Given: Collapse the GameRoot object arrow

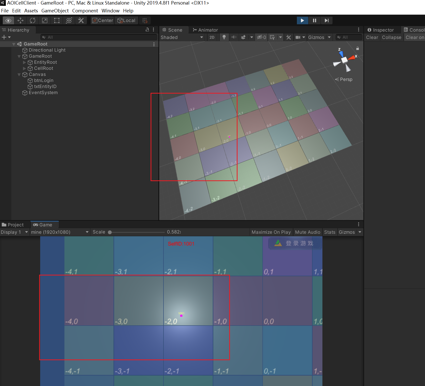Looking at the screenshot, I should (19, 56).
